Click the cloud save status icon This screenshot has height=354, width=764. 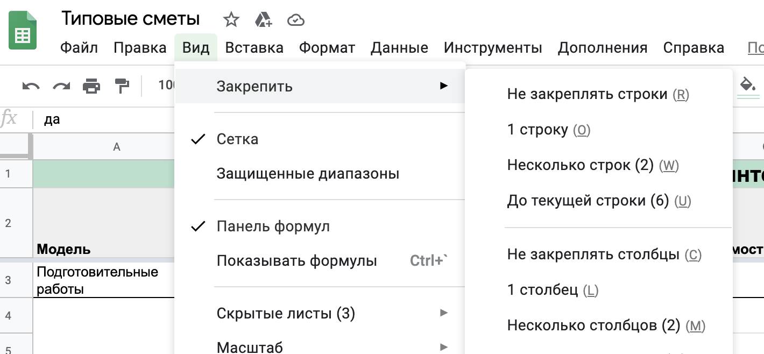coord(296,20)
